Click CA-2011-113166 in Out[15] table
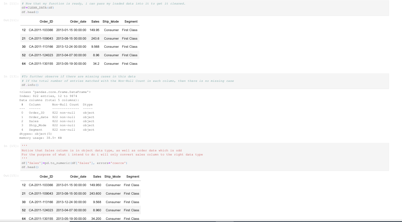Image resolution: width=402 pixels, height=222 pixels. [x=41, y=202]
